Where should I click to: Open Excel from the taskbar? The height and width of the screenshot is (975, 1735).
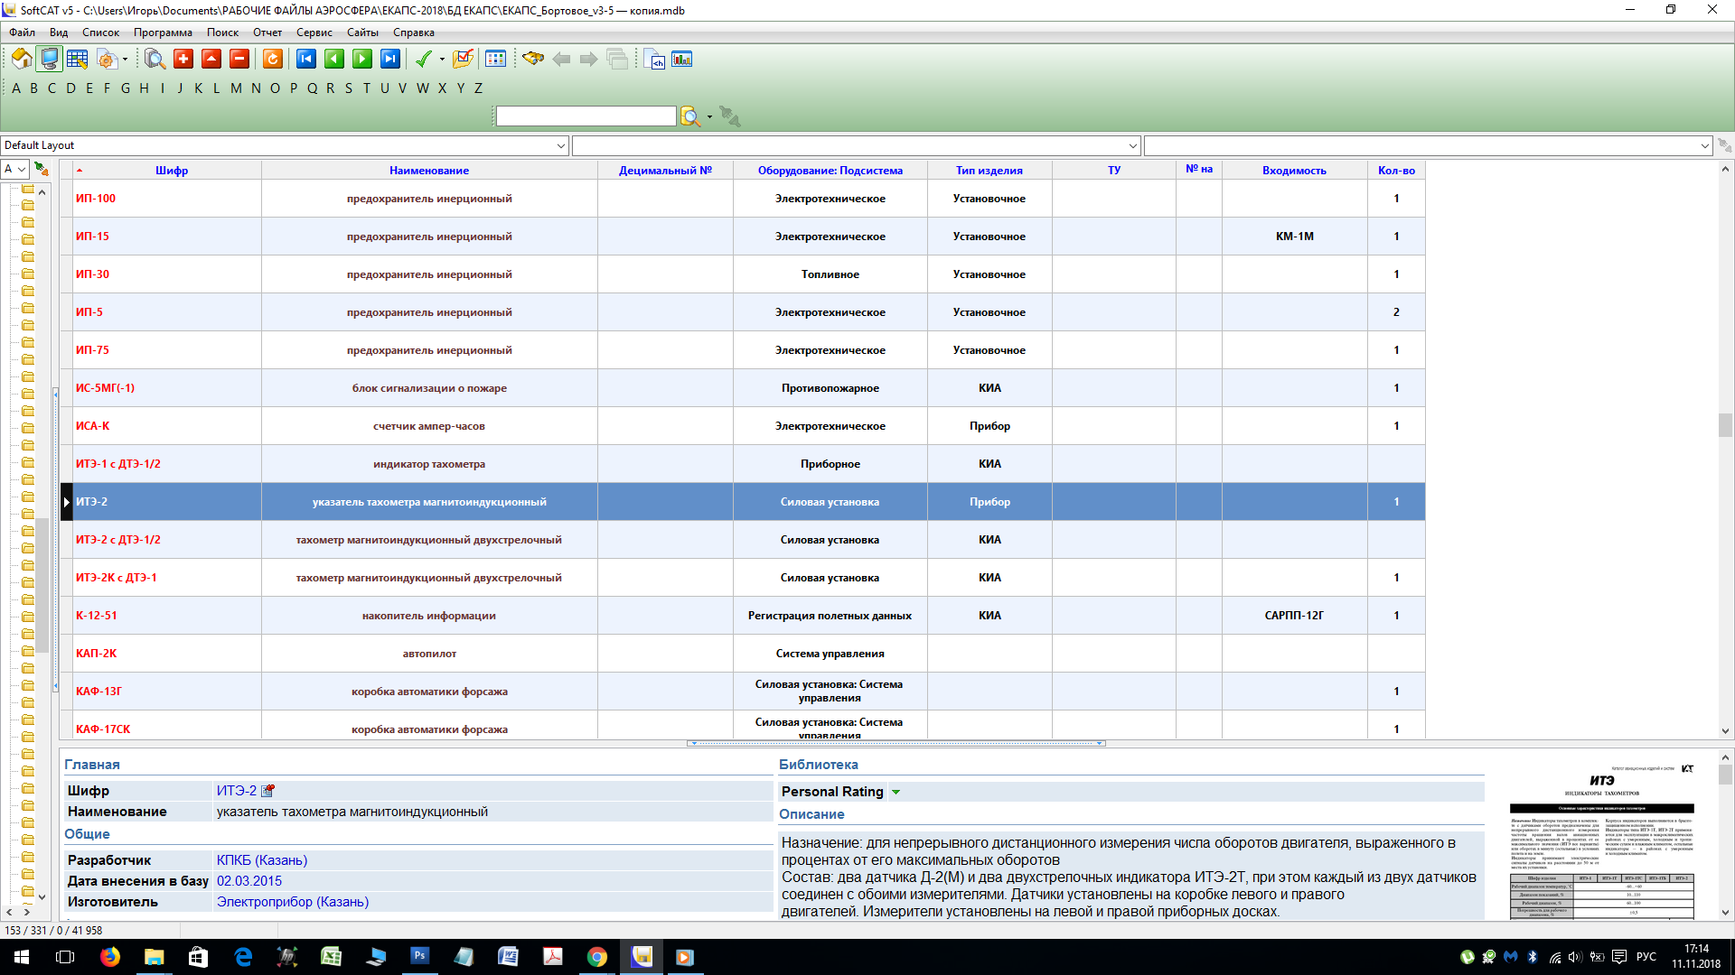pos(331,957)
